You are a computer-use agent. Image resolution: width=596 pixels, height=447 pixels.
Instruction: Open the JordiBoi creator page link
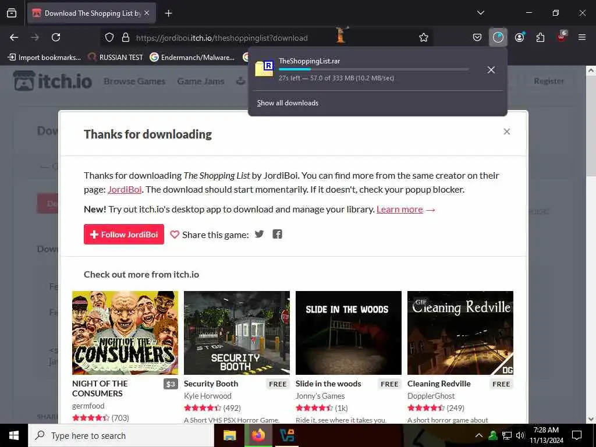coord(125,189)
